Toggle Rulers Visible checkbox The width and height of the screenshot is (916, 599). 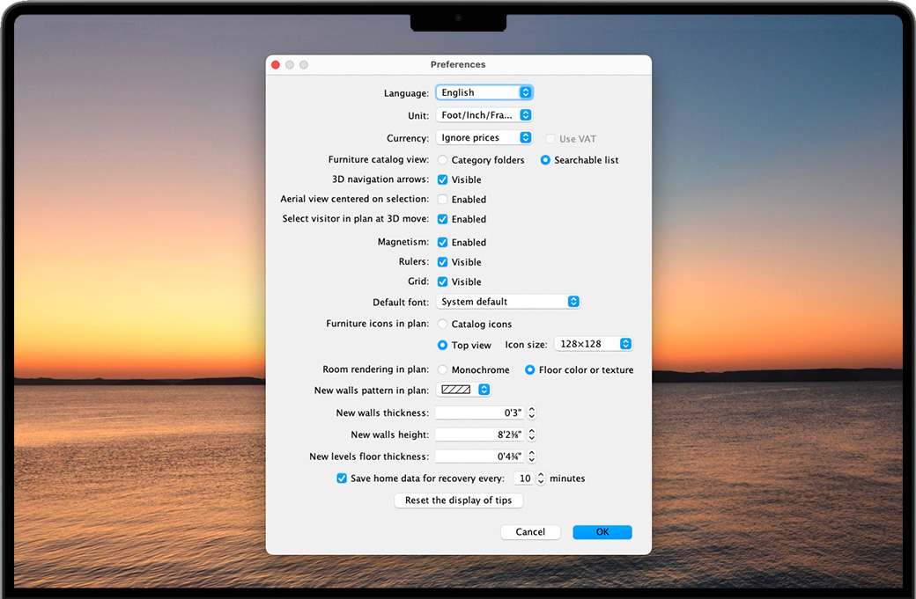[443, 262]
